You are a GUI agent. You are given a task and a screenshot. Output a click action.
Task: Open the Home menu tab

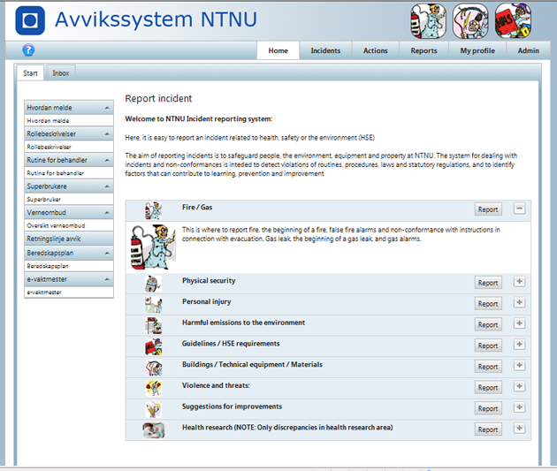[x=278, y=50]
